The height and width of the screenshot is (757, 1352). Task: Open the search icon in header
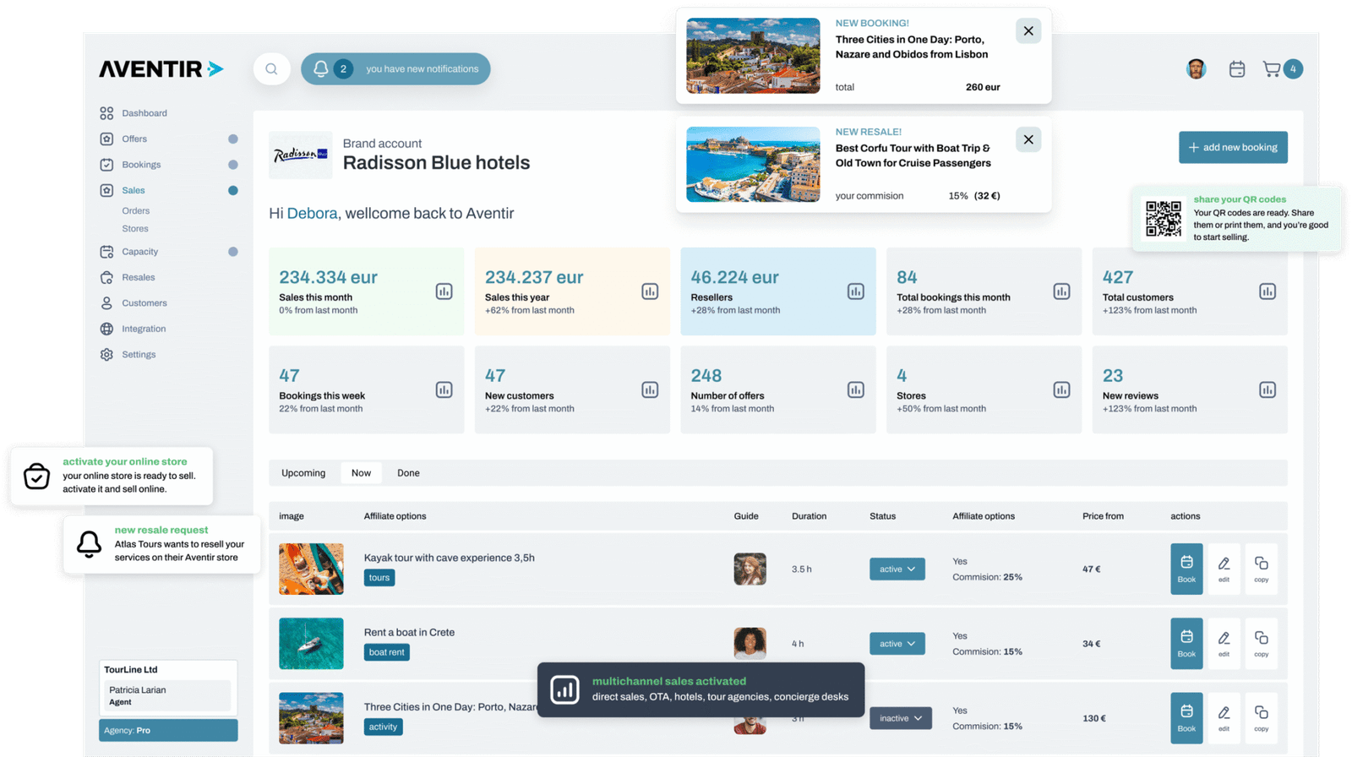click(x=271, y=69)
